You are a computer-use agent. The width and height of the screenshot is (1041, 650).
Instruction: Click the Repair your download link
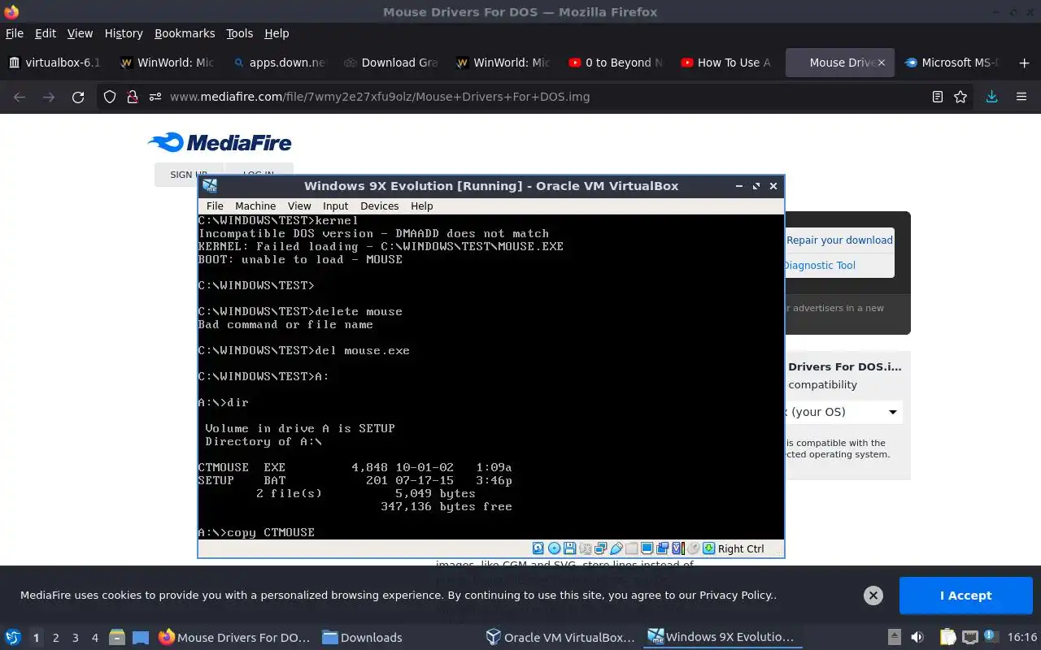click(839, 240)
